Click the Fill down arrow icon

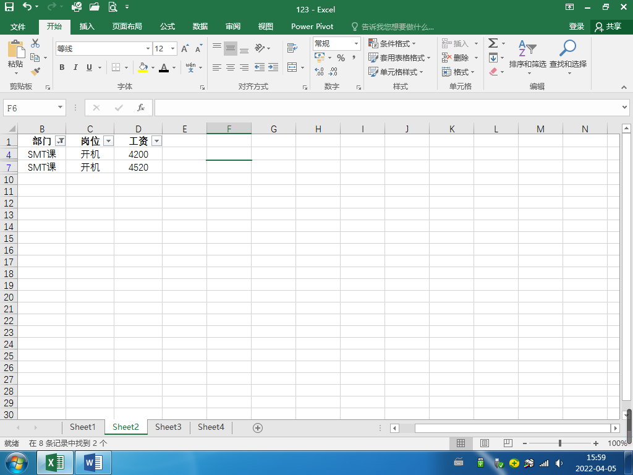pyautogui.click(x=493, y=58)
